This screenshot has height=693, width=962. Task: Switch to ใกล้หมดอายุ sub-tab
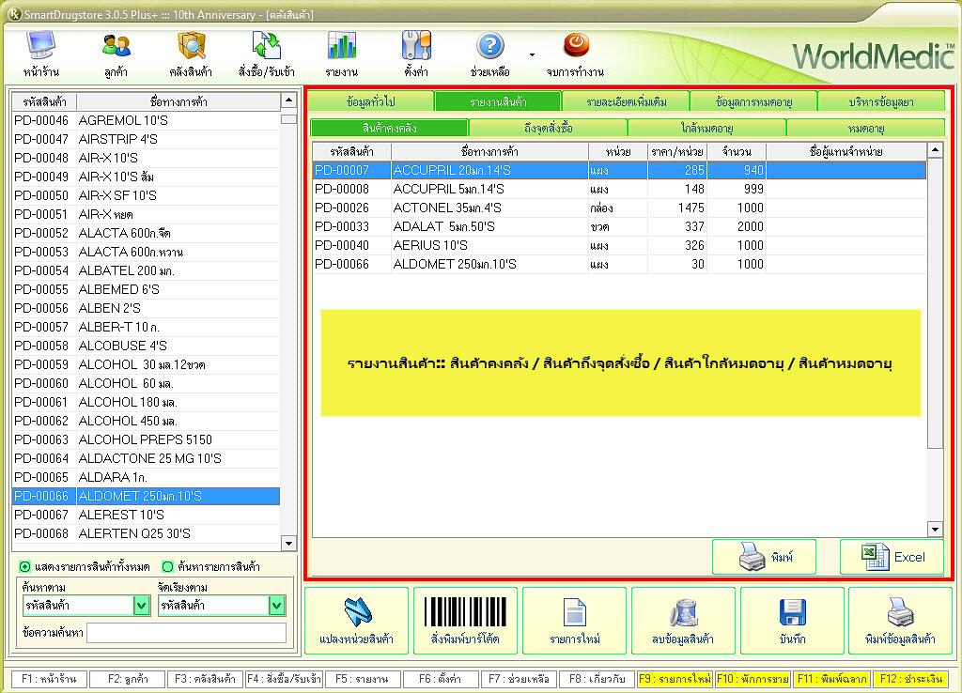tap(706, 128)
